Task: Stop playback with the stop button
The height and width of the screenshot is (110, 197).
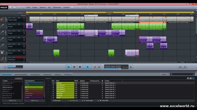Action: click(x=80, y=67)
